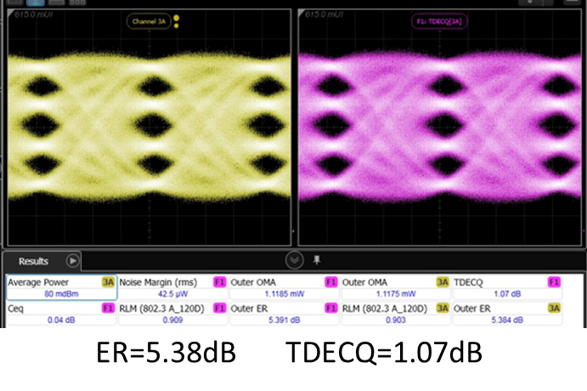Open the Results tab
This screenshot has height=391, width=587.
coord(34,261)
